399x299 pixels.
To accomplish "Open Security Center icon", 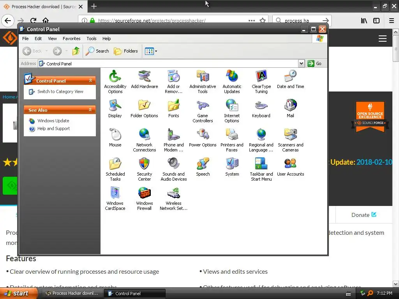I will click(x=144, y=169).
